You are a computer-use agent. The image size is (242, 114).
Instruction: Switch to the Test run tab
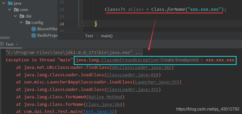click(10, 44)
